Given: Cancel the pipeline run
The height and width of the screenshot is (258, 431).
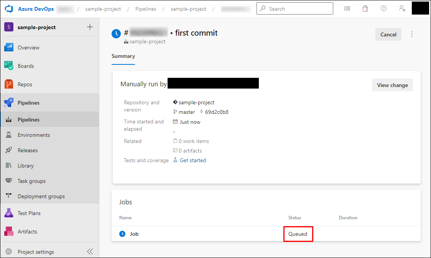Looking at the screenshot, I should pos(388,35).
